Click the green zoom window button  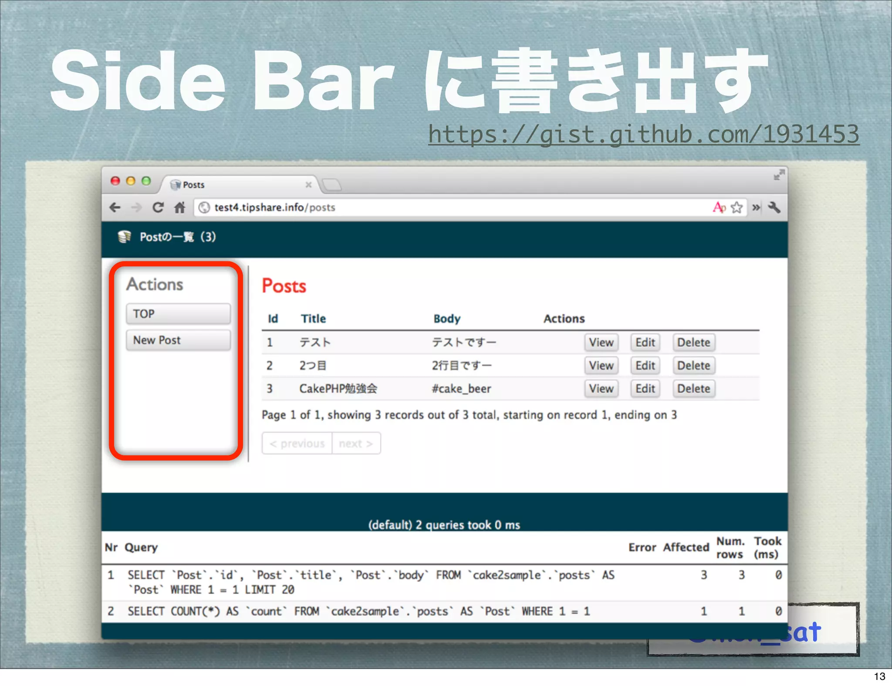[x=146, y=181]
